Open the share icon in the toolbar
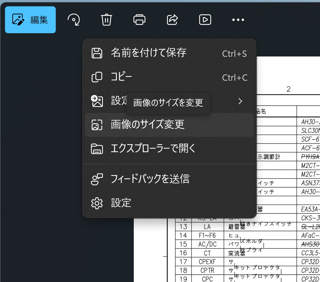The width and height of the screenshot is (320, 282). 172,20
